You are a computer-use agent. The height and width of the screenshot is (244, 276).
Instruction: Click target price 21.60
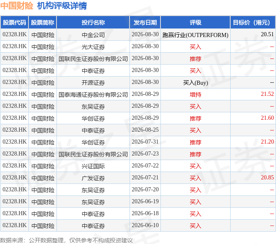pos(267,118)
